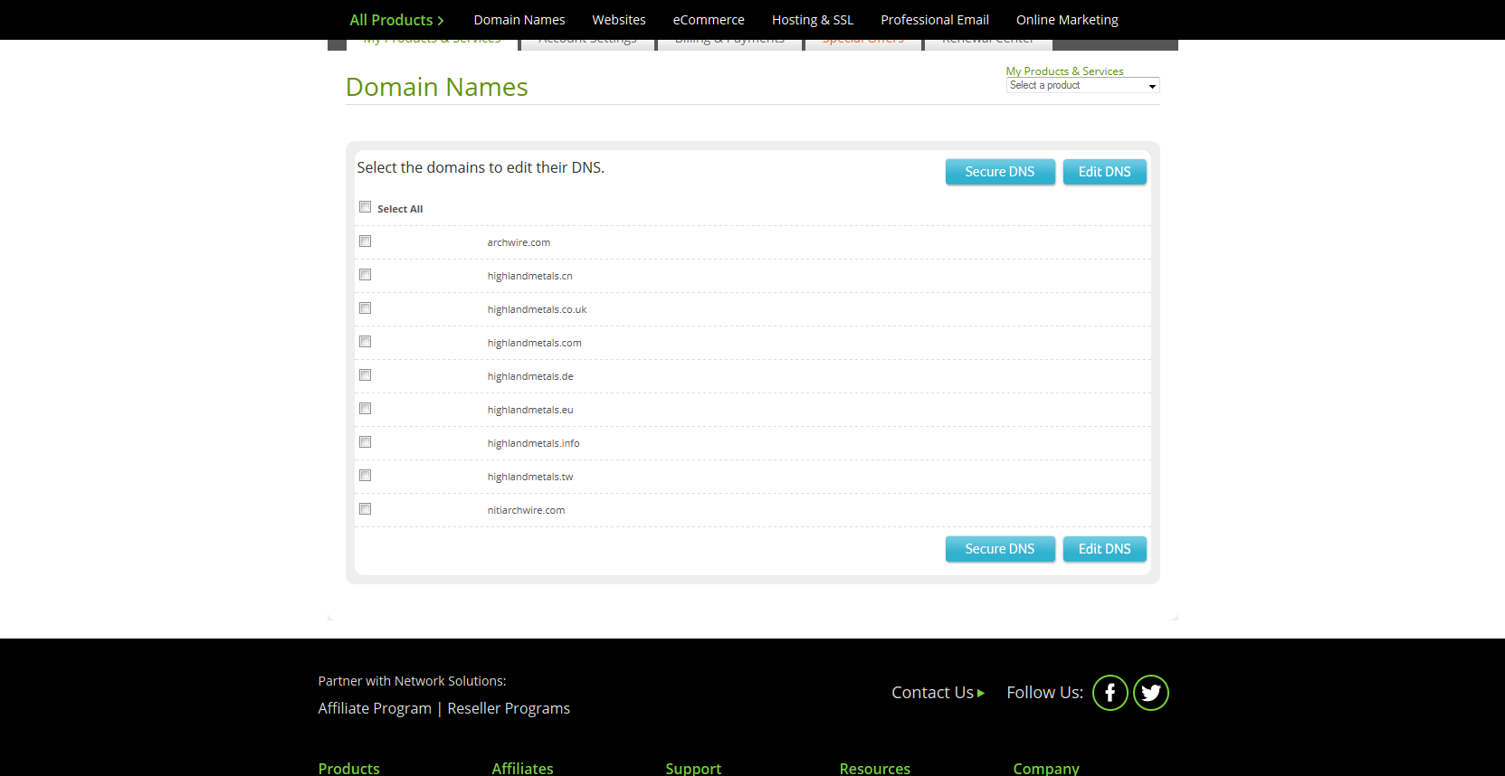The image size is (1505, 776).
Task: Click the highlandmetals.com domain name
Action: pyautogui.click(x=534, y=343)
